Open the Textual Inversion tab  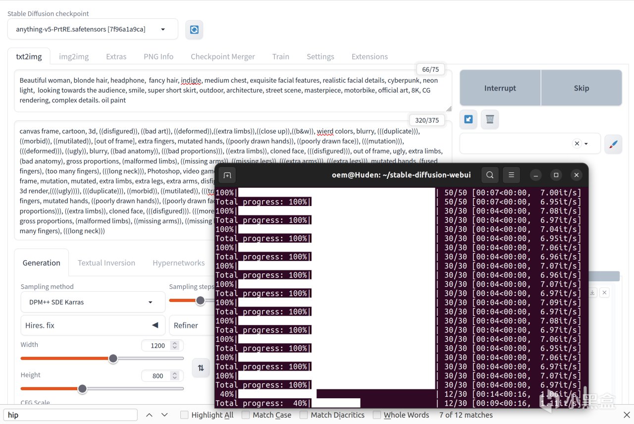click(x=106, y=263)
